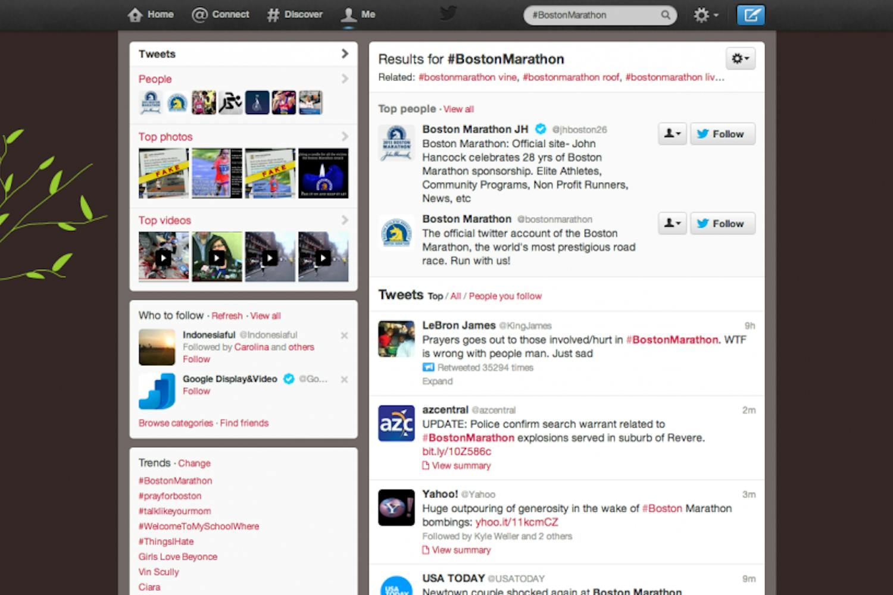Screen dimensions: 893x595
Task: Click the search magnifier icon
Action: (x=665, y=15)
